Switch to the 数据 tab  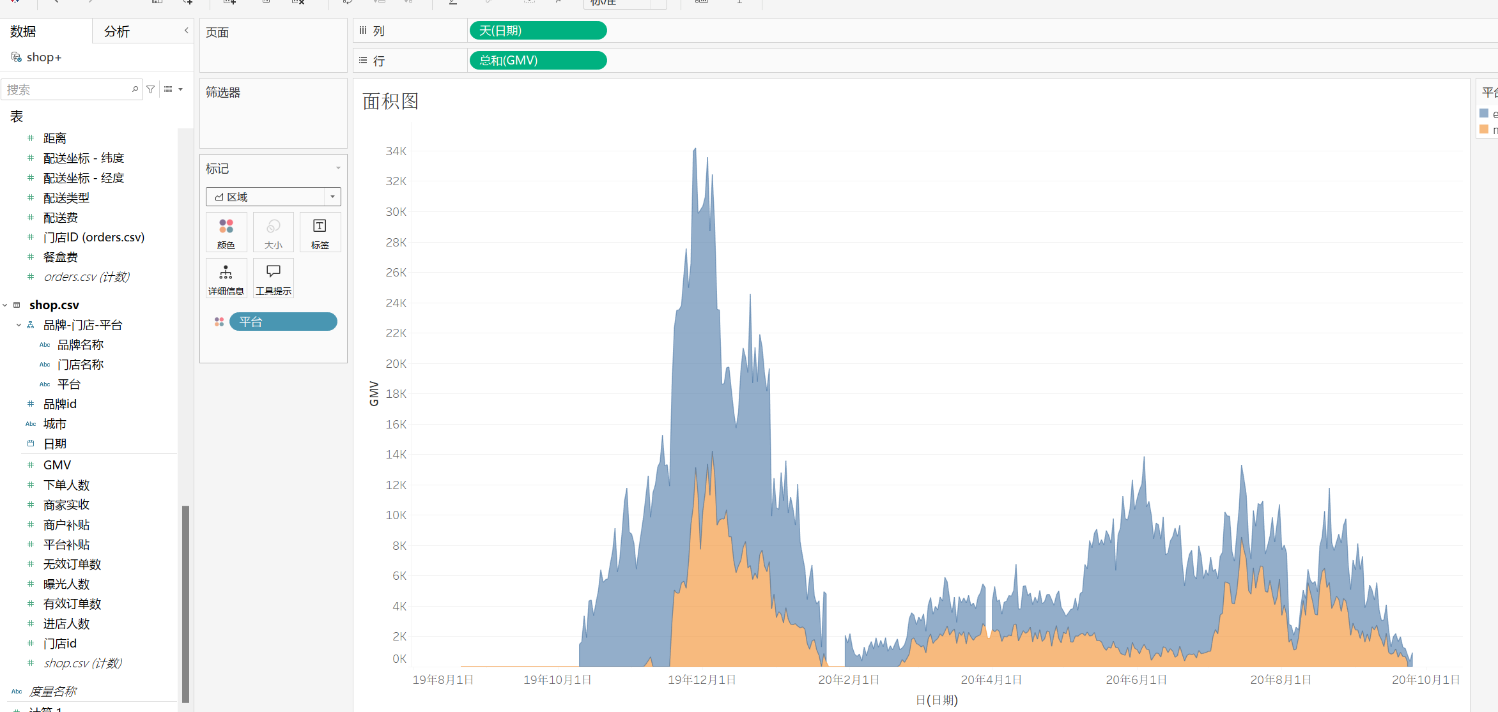23,31
